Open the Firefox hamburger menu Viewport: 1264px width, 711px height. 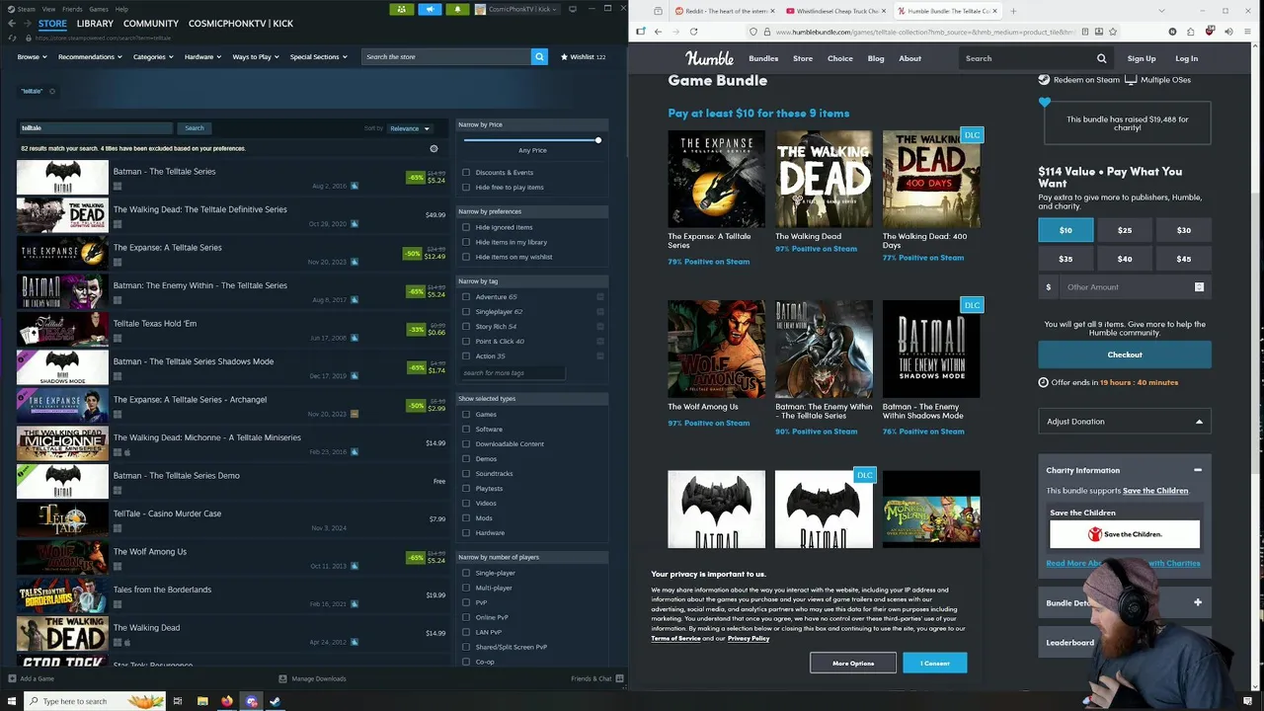click(1247, 32)
